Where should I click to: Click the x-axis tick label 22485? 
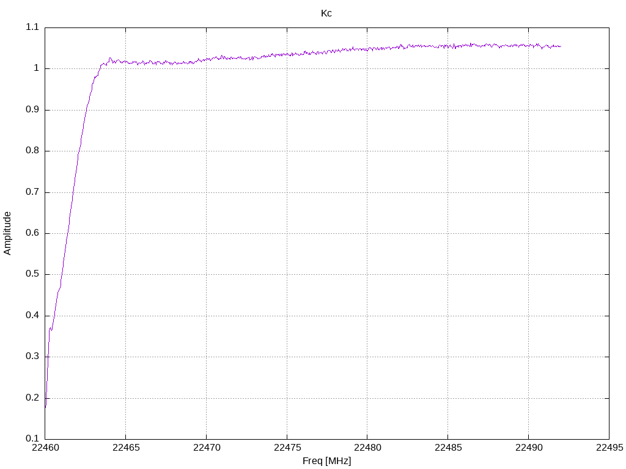click(x=448, y=448)
